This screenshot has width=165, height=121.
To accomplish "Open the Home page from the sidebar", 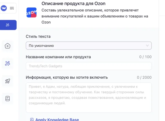I will (x=8, y=46).
